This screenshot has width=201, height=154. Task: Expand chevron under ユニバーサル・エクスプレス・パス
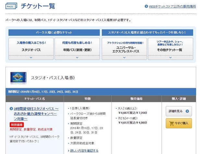point(124,58)
